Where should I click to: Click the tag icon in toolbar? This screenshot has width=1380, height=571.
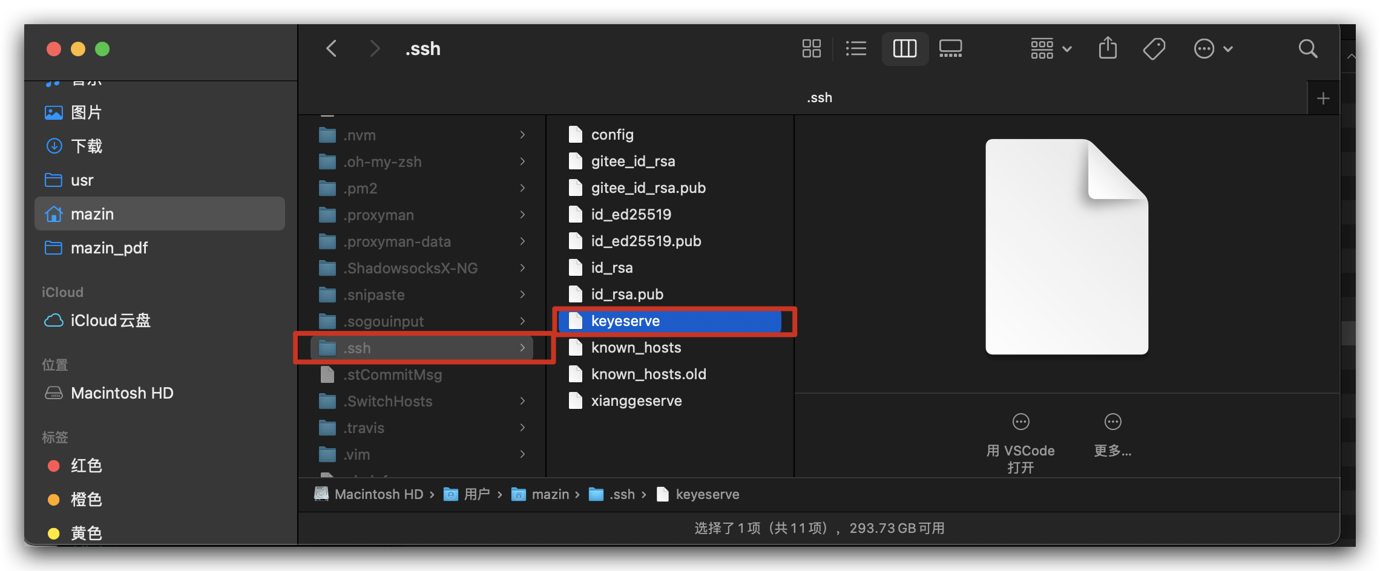tap(1154, 48)
